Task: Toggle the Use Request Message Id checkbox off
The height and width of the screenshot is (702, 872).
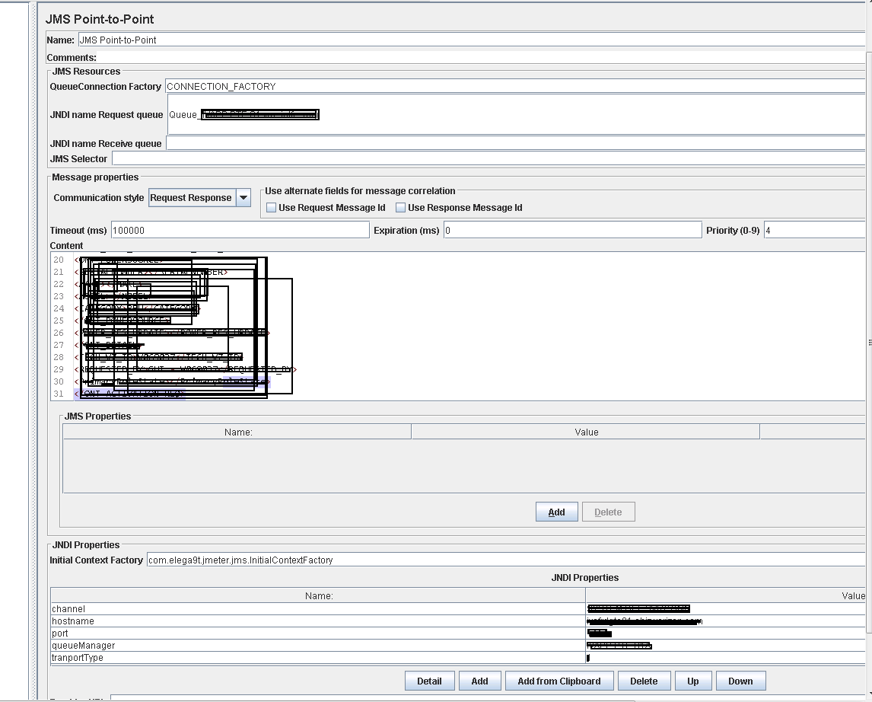Action: click(x=271, y=207)
